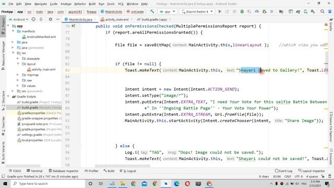This screenshot has width=334, height=188.
Task: Open SDK Manager icon
Action: pyautogui.click(x=313, y=11)
